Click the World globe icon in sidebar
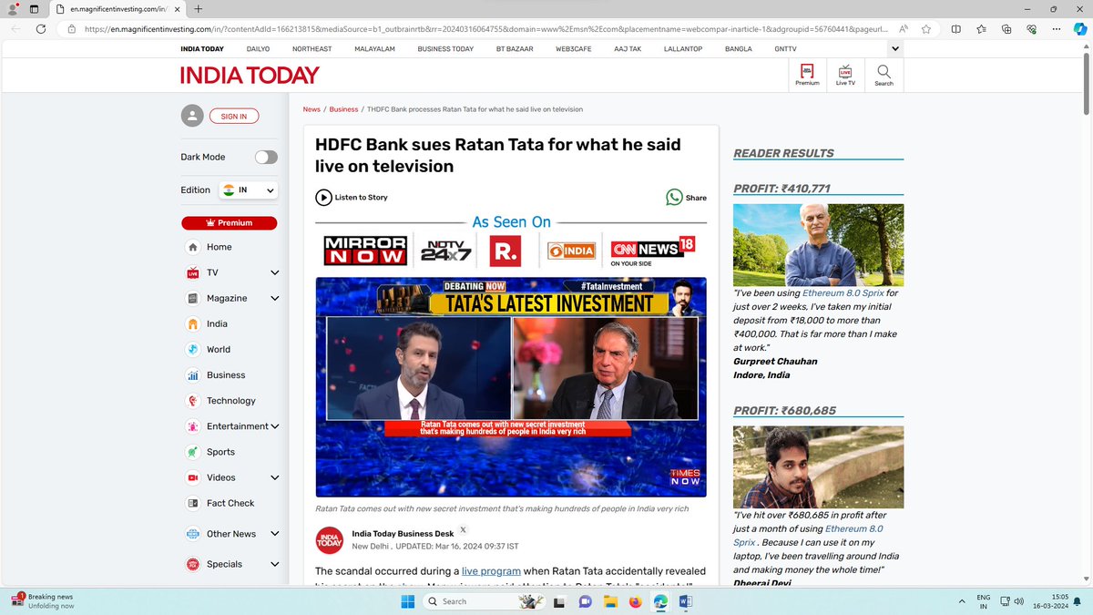The height and width of the screenshot is (615, 1093). [192, 349]
